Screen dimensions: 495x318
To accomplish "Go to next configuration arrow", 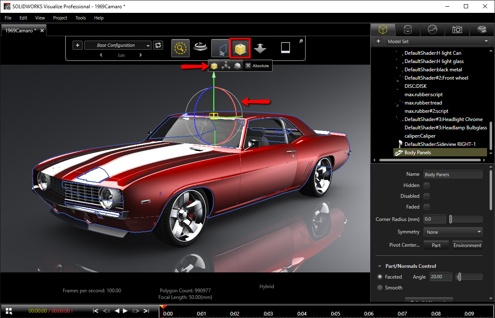I will pos(141,55).
